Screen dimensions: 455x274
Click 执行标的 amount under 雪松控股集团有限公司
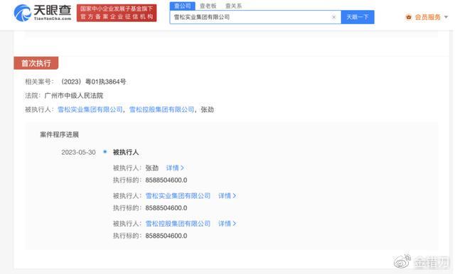(166, 236)
